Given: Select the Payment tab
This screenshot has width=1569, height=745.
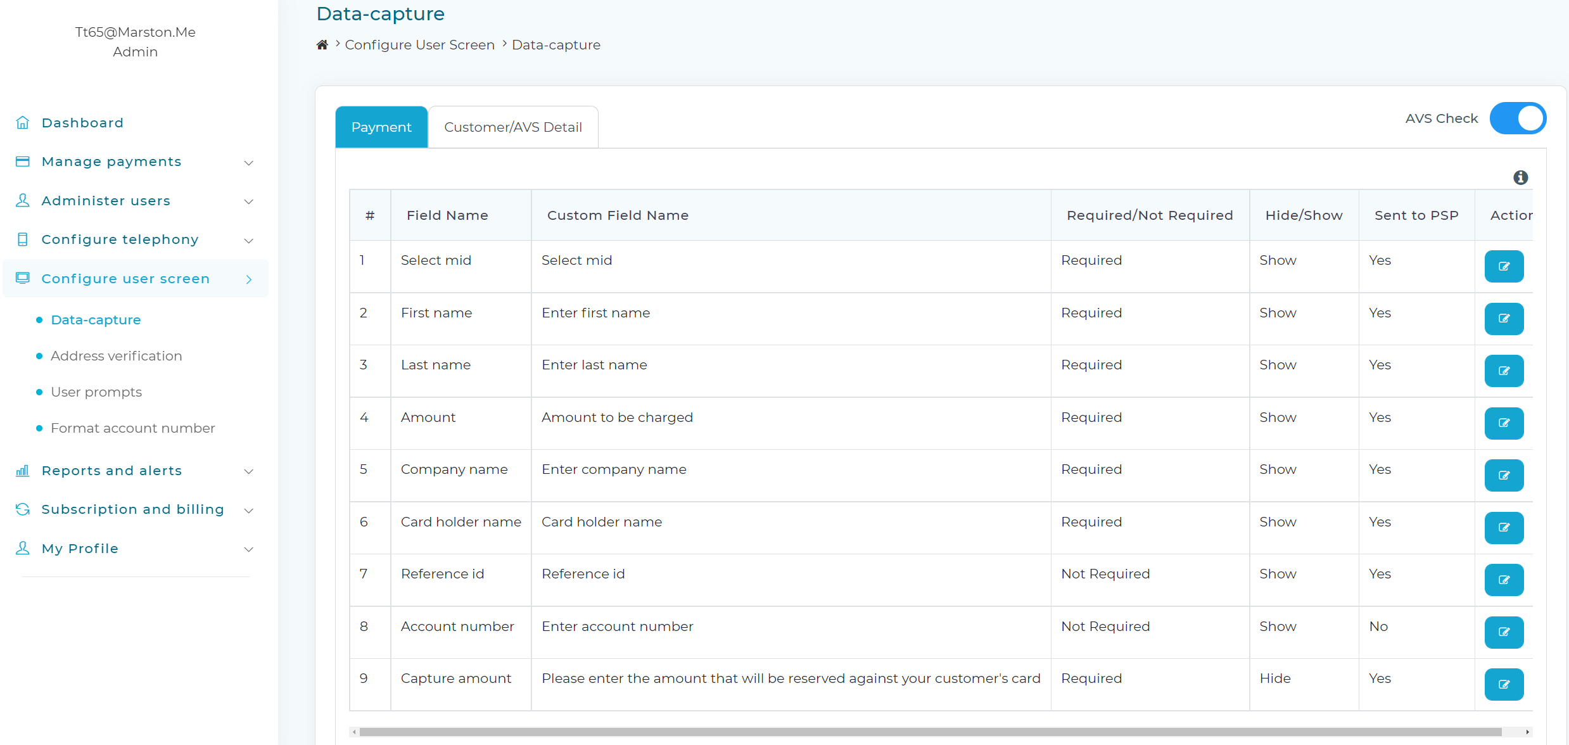Looking at the screenshot, I should 381,127.
